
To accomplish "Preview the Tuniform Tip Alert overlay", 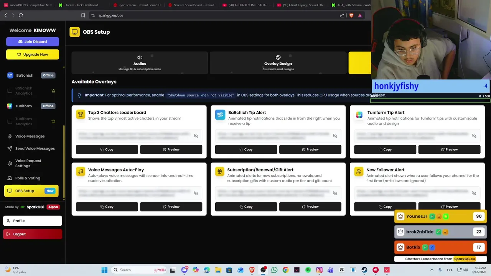I will tap(449, 149).
